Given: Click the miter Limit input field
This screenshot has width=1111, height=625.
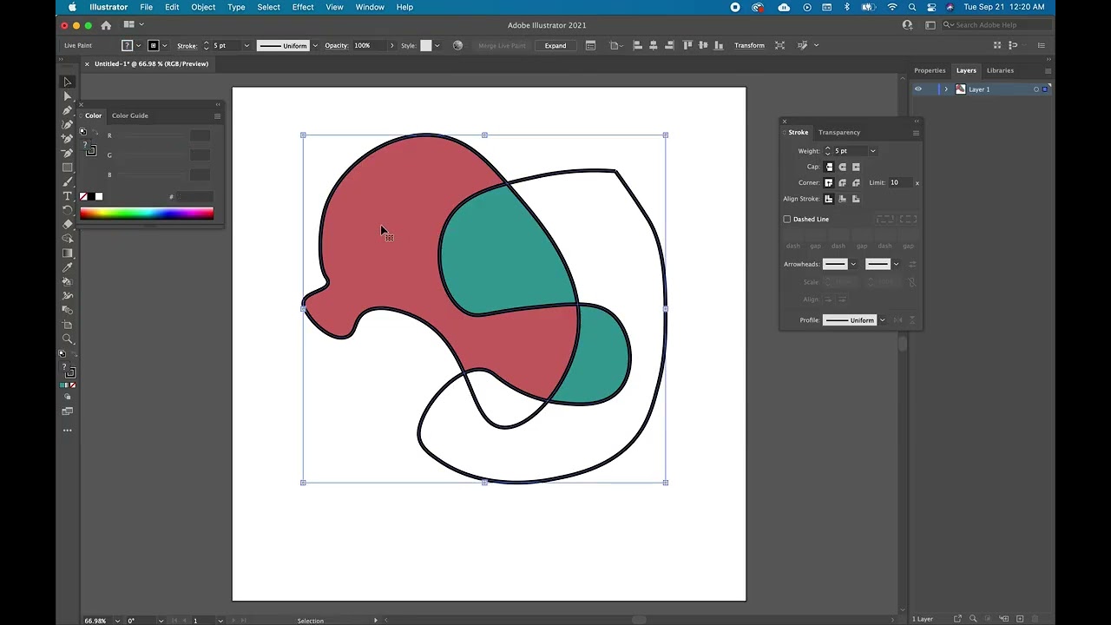Looking at the screenshot, I should (x=899, y=182).
